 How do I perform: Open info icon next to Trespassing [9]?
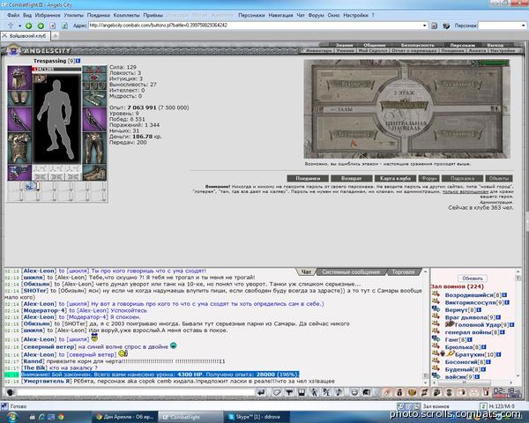point(78,61)
